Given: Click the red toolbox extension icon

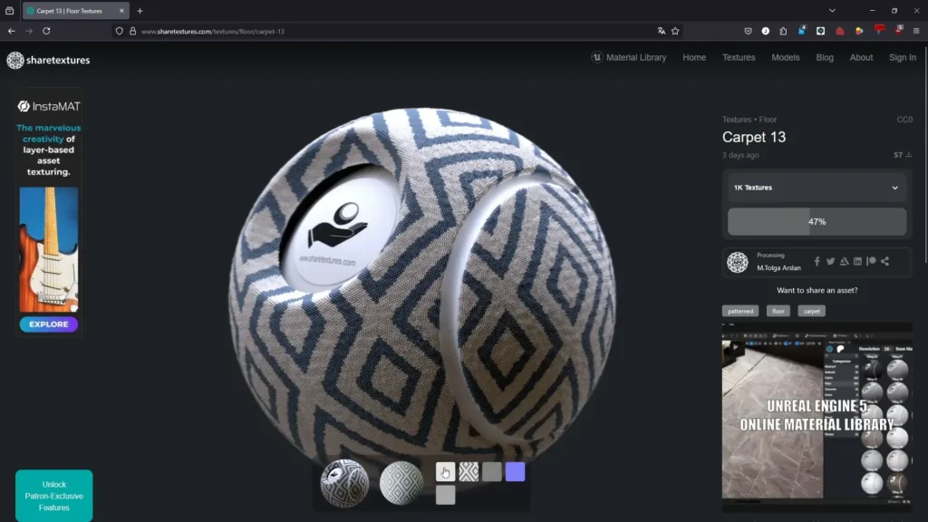Looking at the screenshot, I should click(x=840, y=31).
